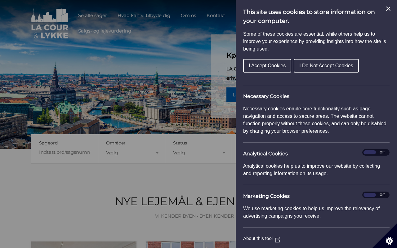The width and height of the screenshot is (397, 248).
Task: Focus the Søgeord search input field
Action: tap(65, 152)
